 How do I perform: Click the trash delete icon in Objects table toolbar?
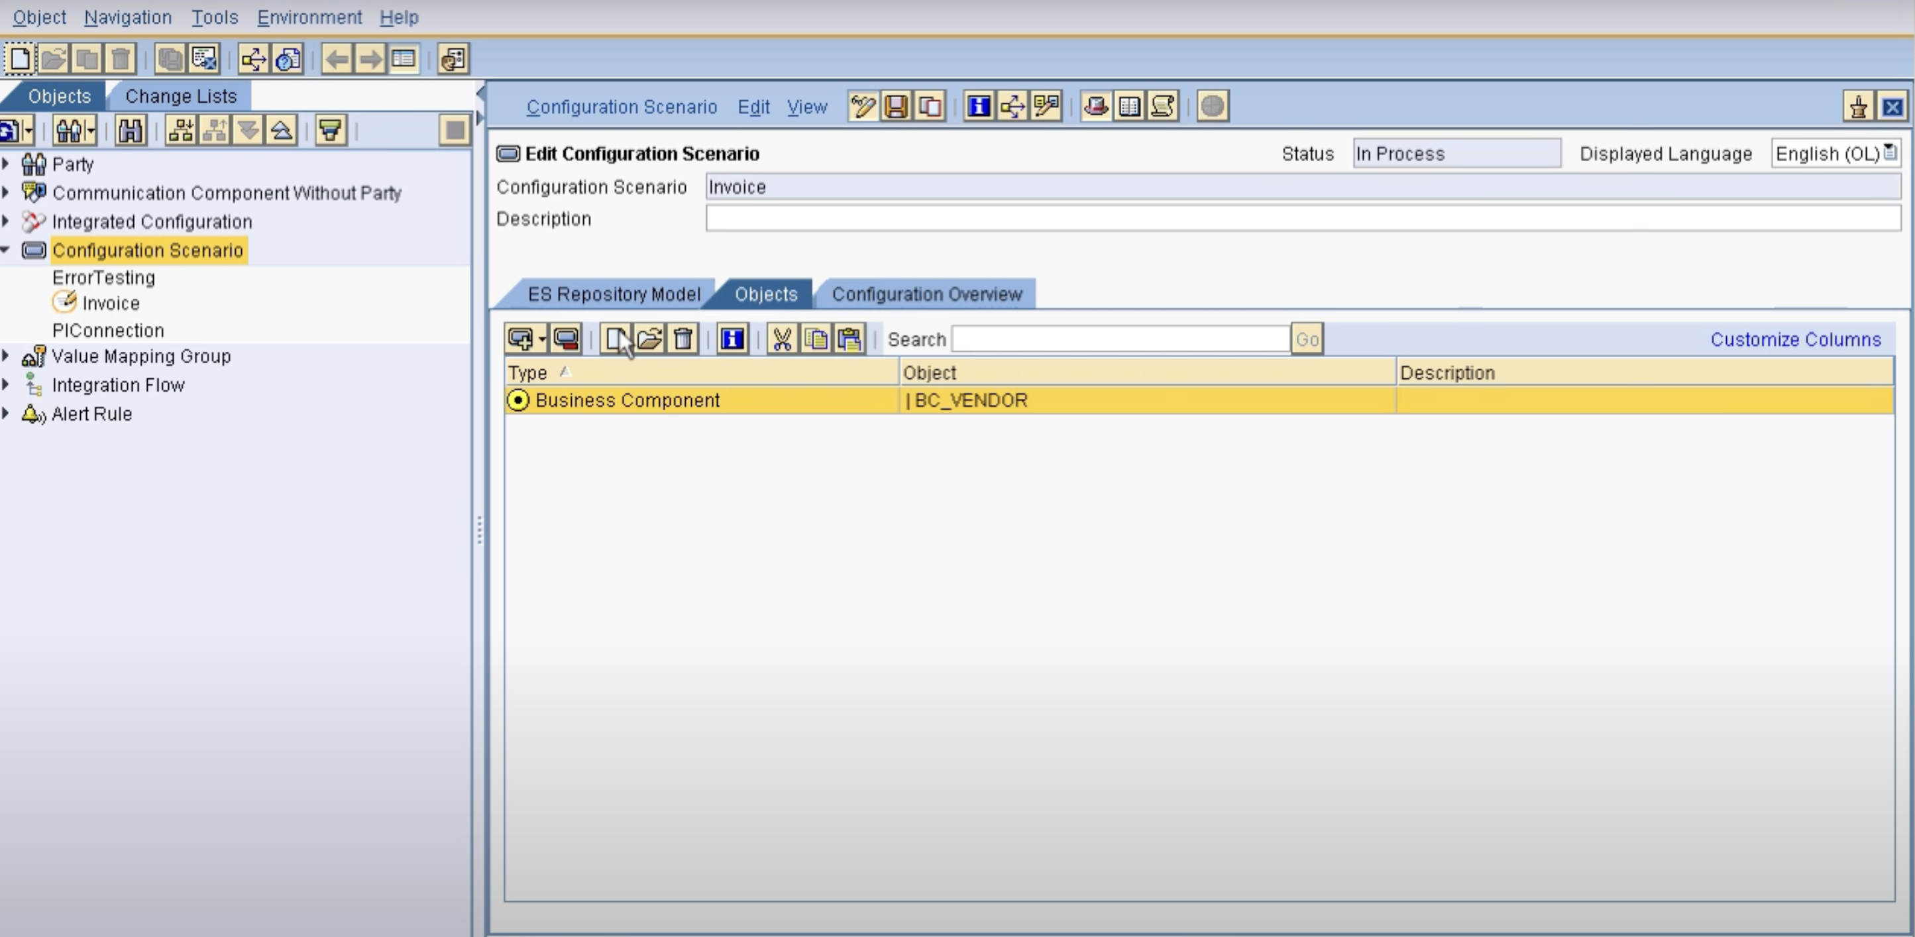click(683, 339)
